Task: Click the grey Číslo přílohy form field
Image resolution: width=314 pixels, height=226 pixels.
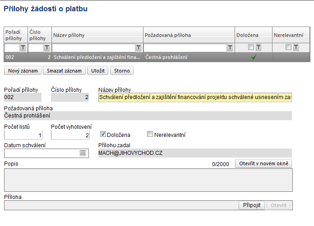Action: pyautogui.click(x=70, y=97)
